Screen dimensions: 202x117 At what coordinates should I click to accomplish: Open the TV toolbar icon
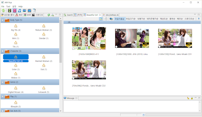[29, 10]
